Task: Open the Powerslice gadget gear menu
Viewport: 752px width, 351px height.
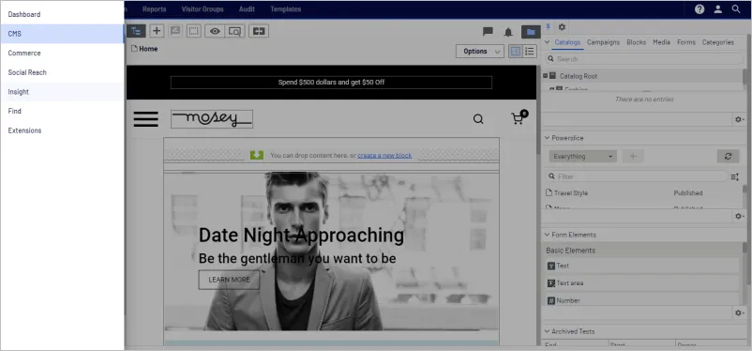Action: [739, 217]
